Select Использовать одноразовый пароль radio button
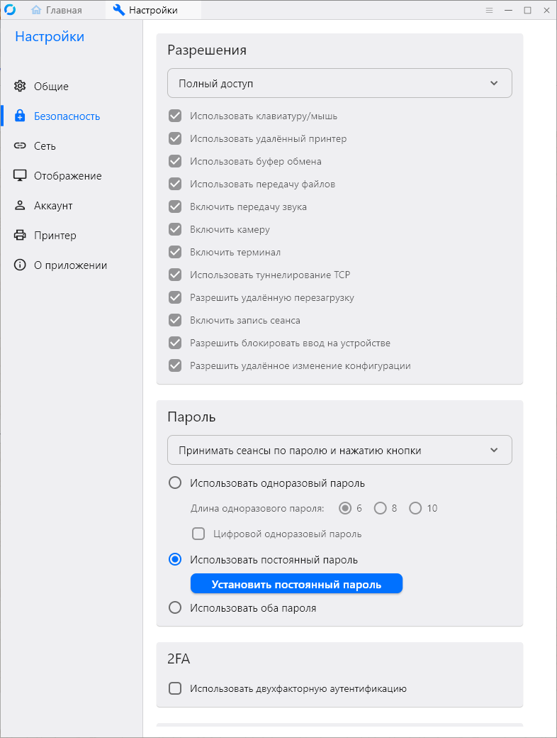557x738 pixels. [x=175, y=483]
